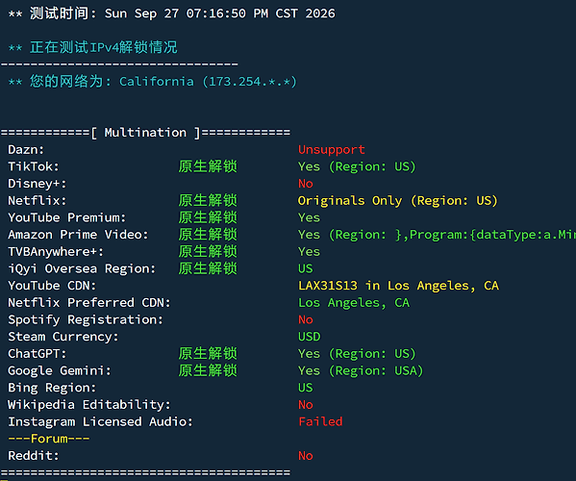The height and width of the screenshot is (481, 576).
Task: Click '原生解锁' in the Google Gemini row
Action: pyautogui.click(x=208, y=370)
